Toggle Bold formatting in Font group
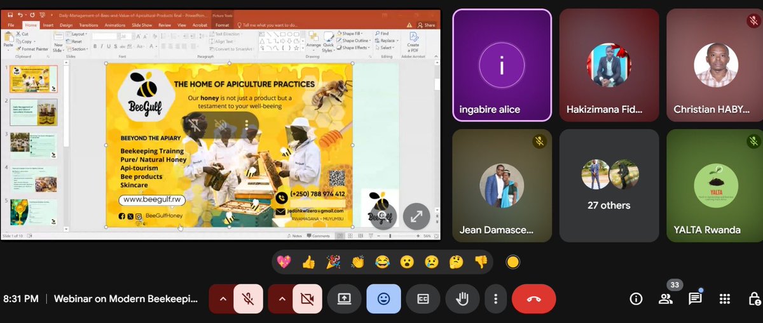Image resolution: width=763 pixels, height=323 pixels. point(95,46)
